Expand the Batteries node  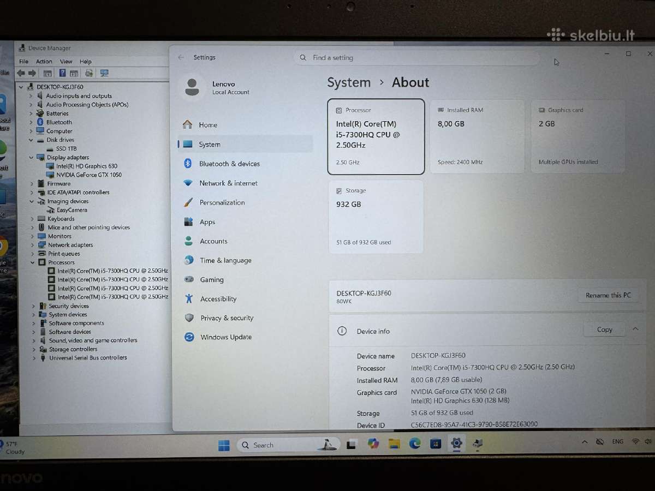31,113
